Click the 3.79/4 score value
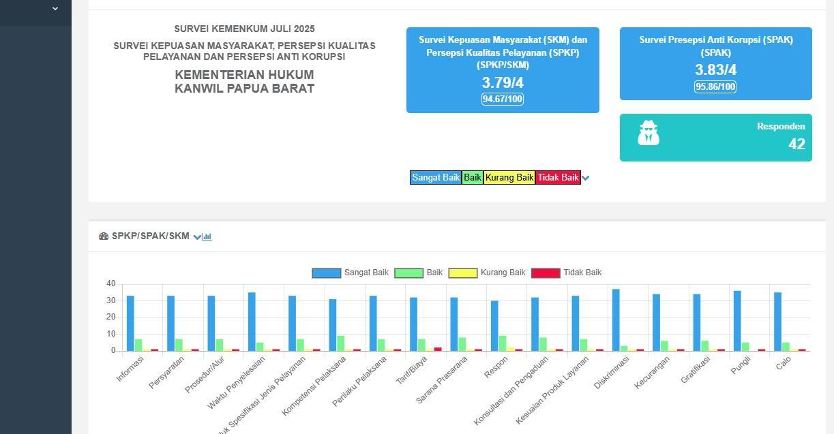This screenshot has width=834, height=434. pyautogui.click(x=503, y=83)
